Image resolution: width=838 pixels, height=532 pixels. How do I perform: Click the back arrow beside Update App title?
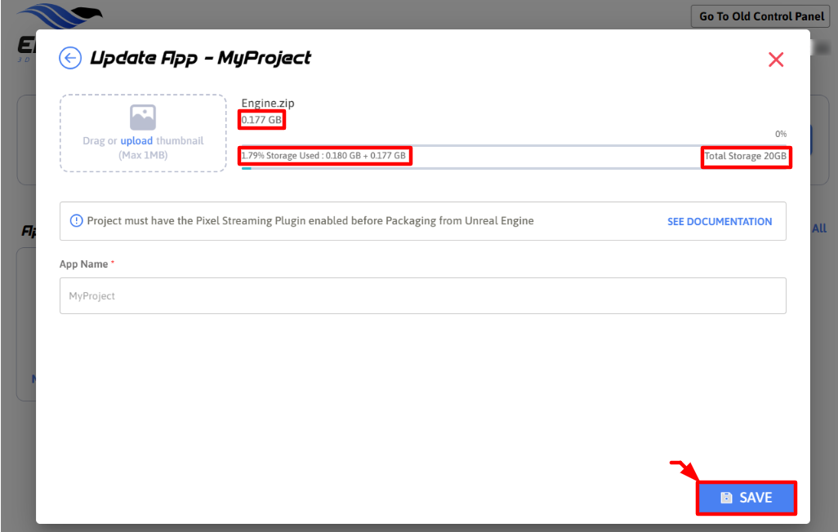[x=70, y=58]
